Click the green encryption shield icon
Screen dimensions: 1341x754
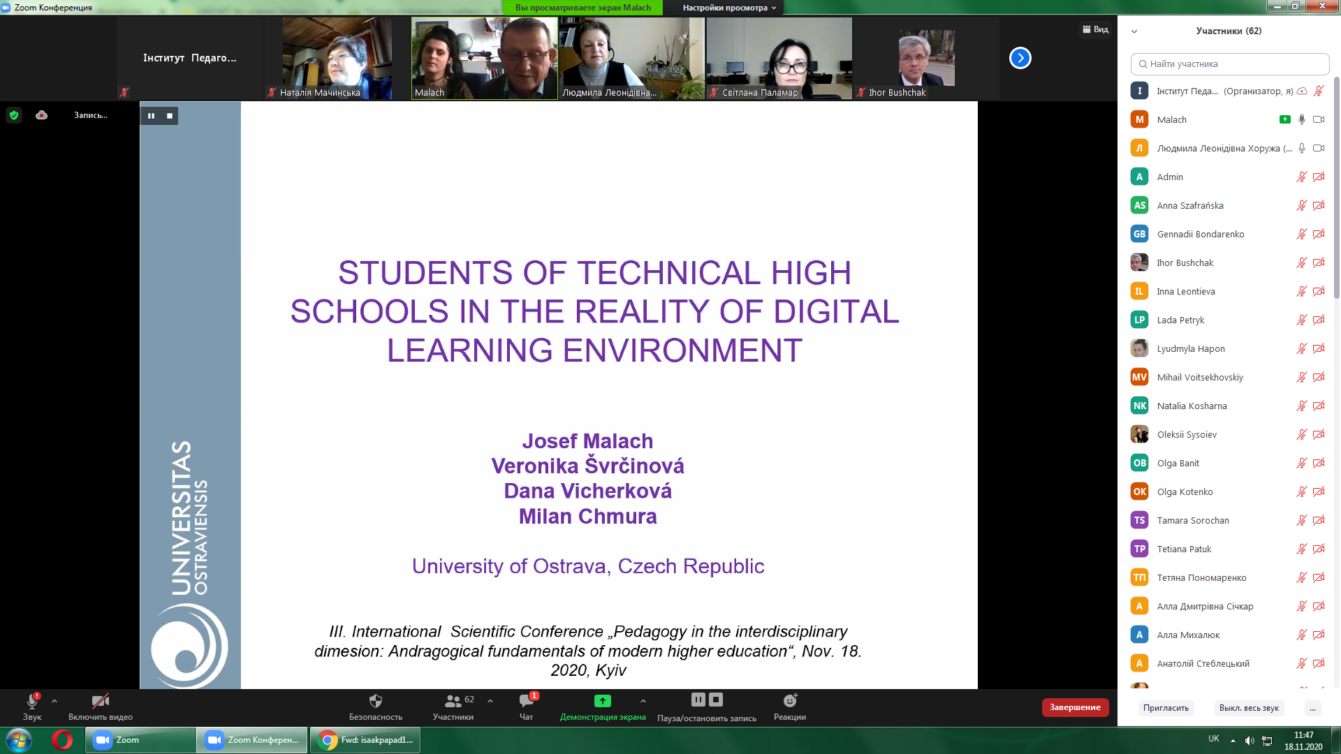[x=14, y=115]
